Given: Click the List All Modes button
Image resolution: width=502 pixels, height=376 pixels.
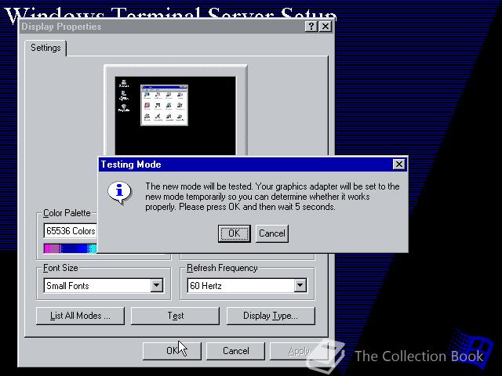Looking at the screenshot, I should pyautogui.click(x=80, y=316).
